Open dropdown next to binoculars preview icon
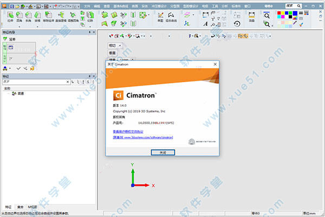Image resolution: width=325 pixels, height=217 pixels. point(10,68)
